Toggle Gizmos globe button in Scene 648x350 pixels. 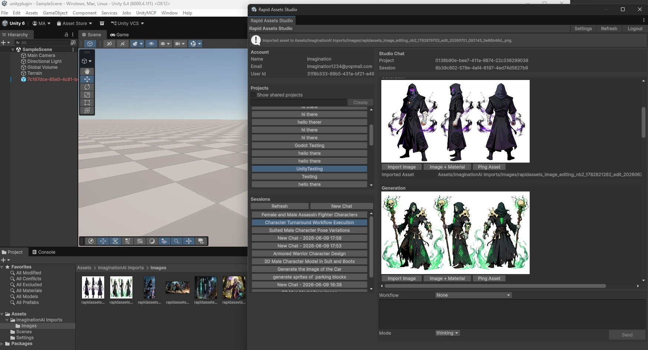[193, 44]
